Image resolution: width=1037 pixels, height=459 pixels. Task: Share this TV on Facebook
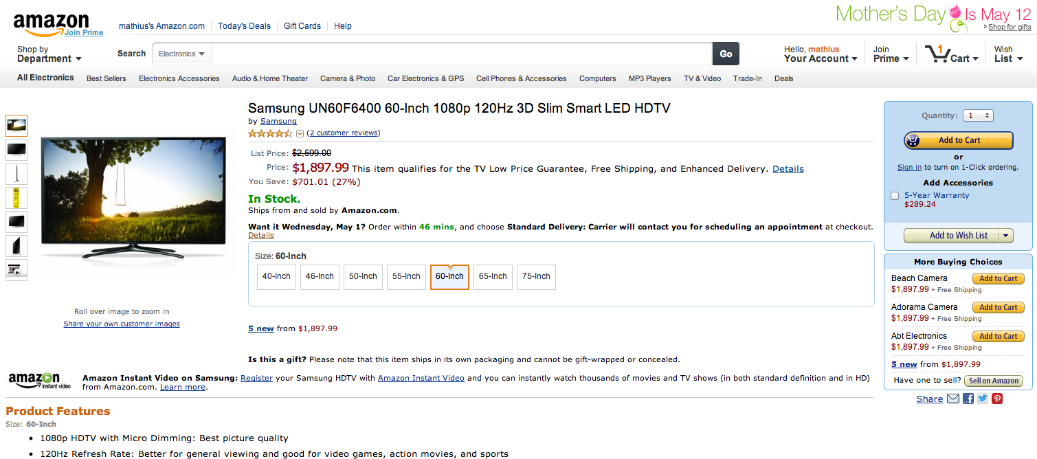point(969,399)
